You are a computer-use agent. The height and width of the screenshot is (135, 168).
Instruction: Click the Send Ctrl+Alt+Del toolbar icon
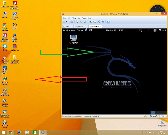[72, 22]
